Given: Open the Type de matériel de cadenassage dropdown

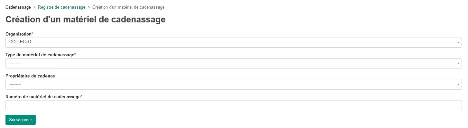Looking at the screenshot, I should click(234, 63).
